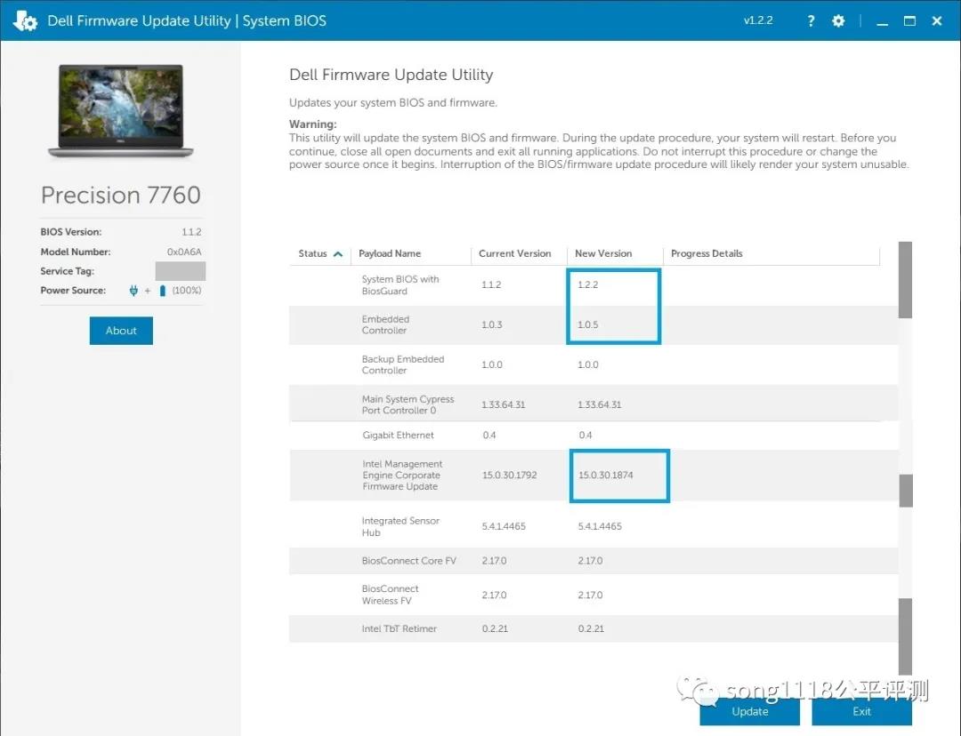
Task: Open the help question mark icon
Action: click(x=811, y=20)
